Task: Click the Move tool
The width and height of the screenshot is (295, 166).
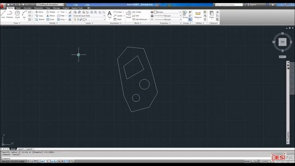Action: 39,12
